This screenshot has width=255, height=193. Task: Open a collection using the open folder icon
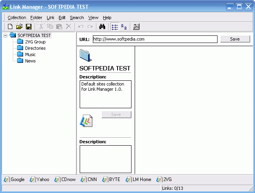click(20, 27)
